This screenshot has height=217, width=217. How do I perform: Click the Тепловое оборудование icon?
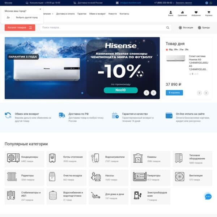tap(179, 158)
